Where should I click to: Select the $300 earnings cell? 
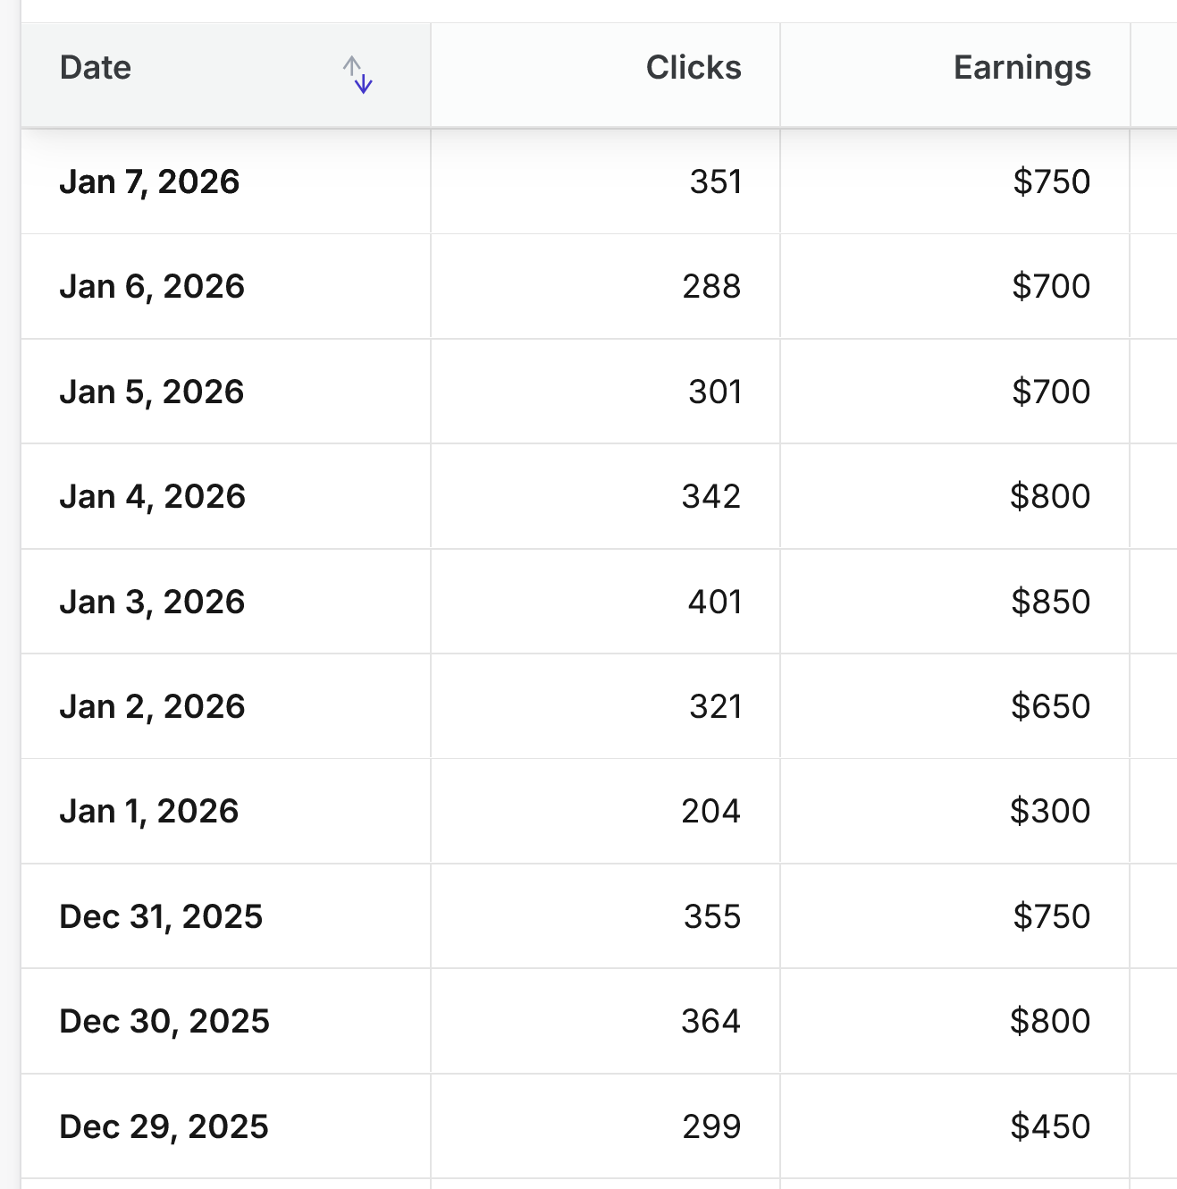[1050, 812]
